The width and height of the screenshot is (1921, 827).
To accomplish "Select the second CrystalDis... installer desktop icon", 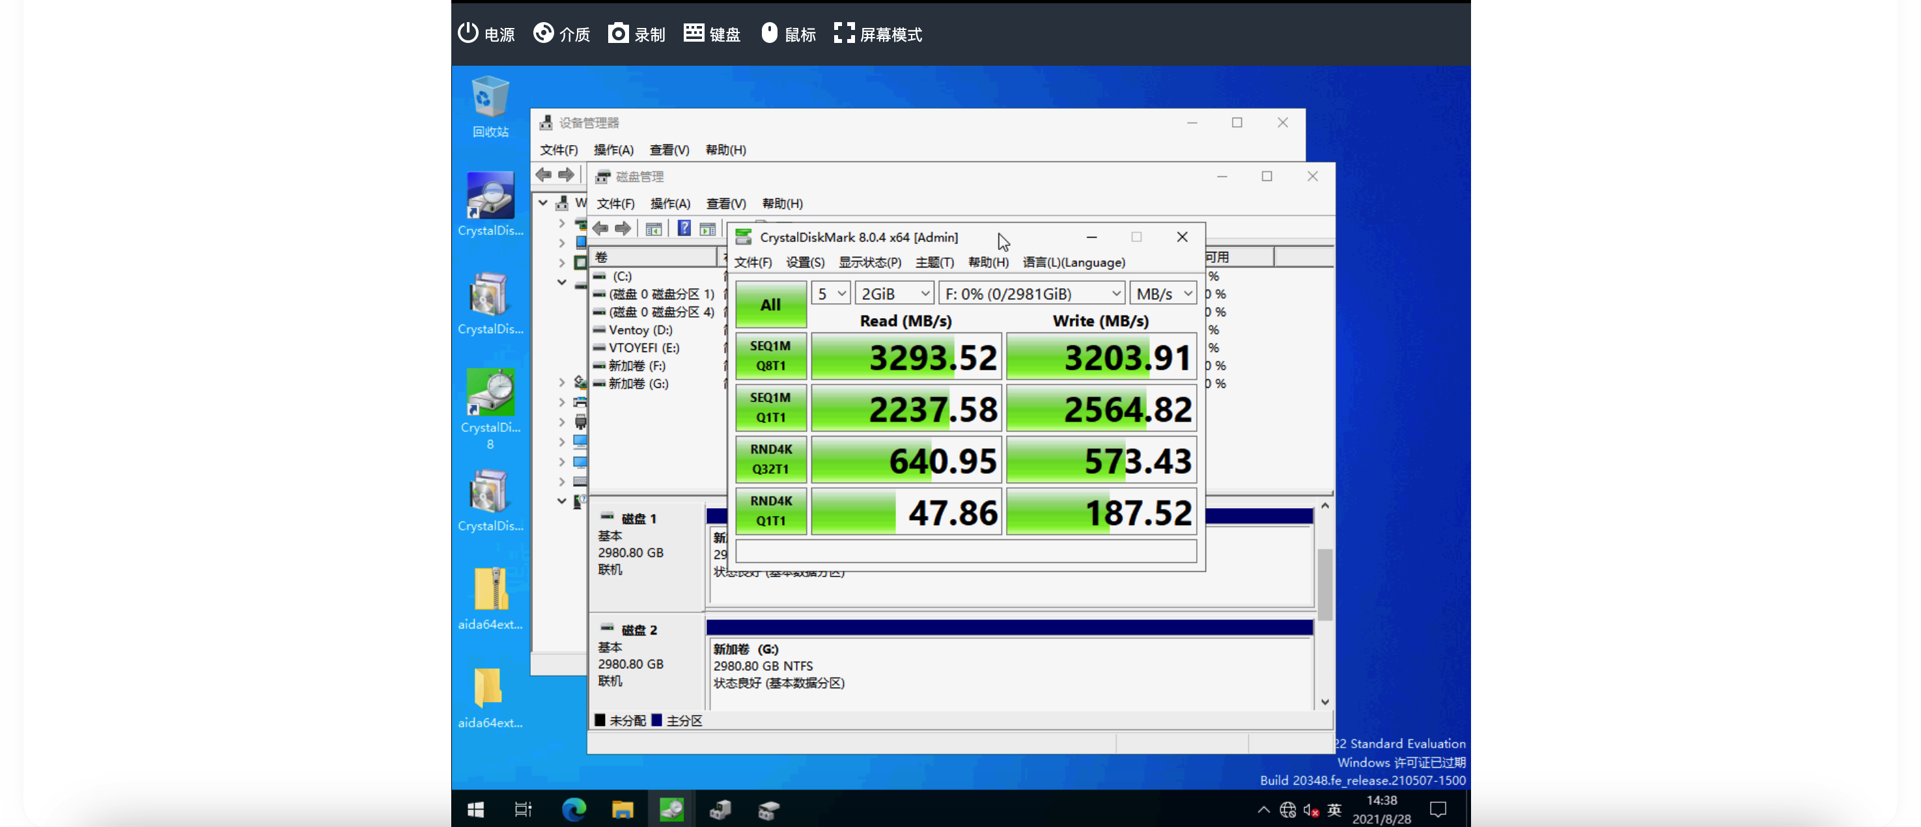I will pos(490,303).
